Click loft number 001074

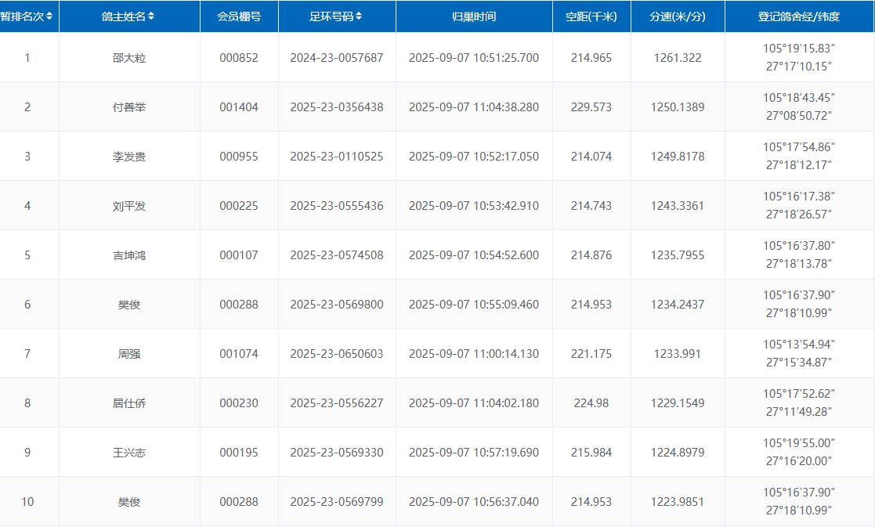239,354
